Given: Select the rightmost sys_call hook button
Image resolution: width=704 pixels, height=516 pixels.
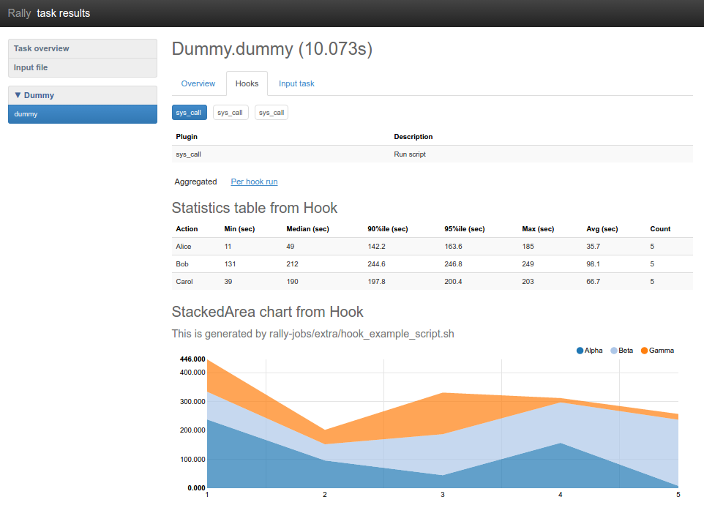Looking at the screenshot, I should pos(272,113).
